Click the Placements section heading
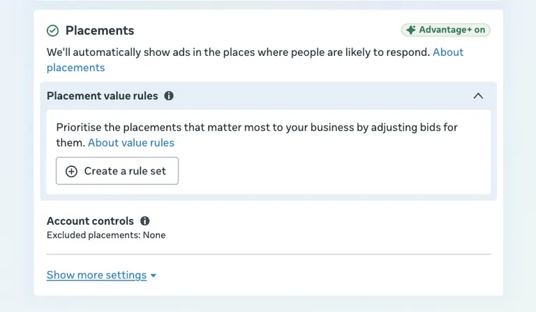The height and width of the screenshot is (312, 536). [100, 31]
